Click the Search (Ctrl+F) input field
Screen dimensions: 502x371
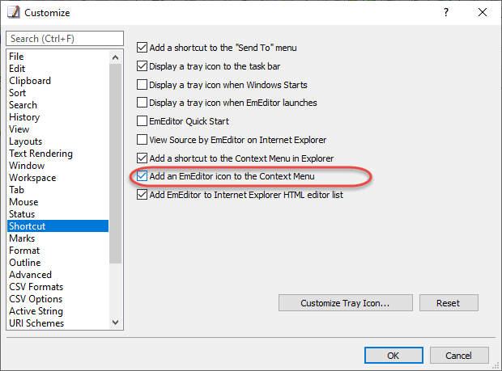pos(65,39)
